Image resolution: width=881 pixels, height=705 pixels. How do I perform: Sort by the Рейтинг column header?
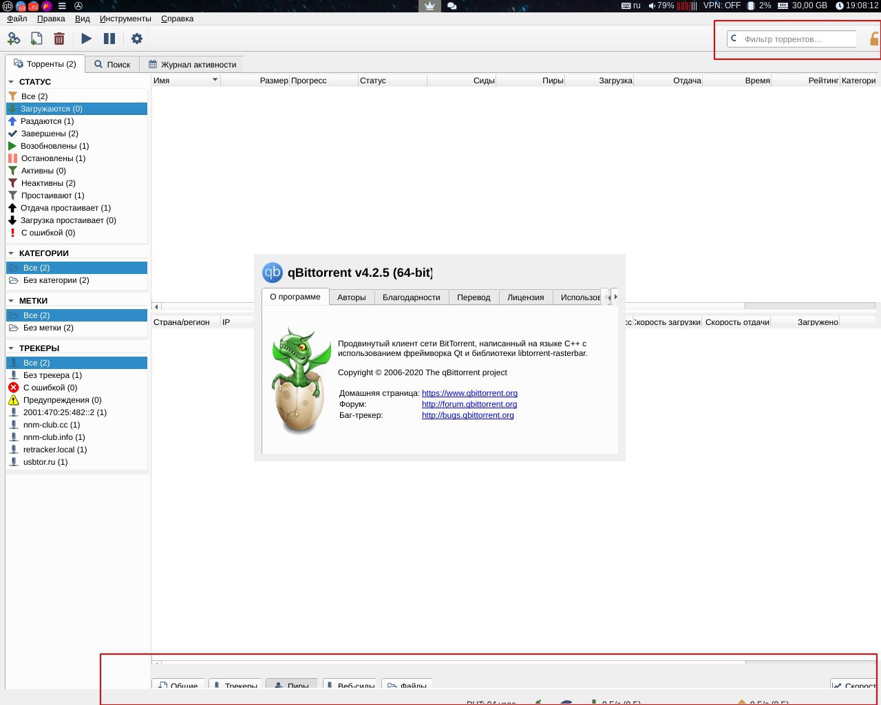pos(805,81)
